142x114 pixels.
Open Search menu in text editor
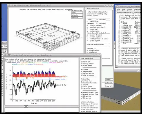coord(129,10)
